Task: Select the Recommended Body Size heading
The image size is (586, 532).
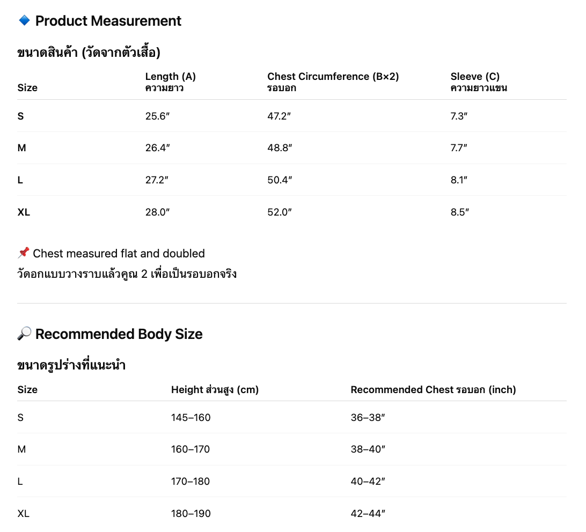Action: click(119, 334)
